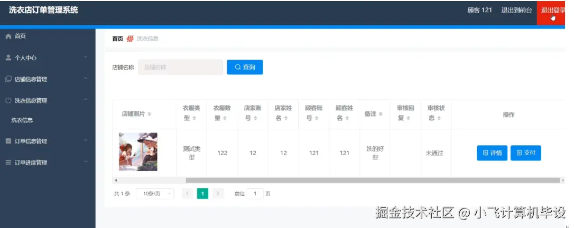574x228 pixels.
Task: Collapse 洗衣信息管理 submenu chevron
Action: pos(86,100)
